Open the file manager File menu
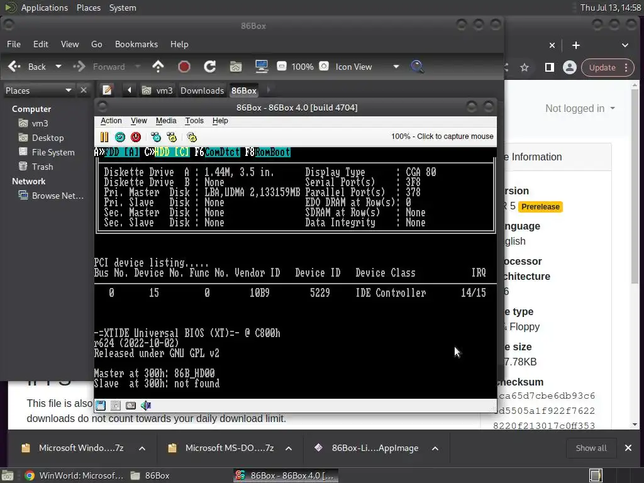Viewport: 644px width, 483px height. [14, 44]
